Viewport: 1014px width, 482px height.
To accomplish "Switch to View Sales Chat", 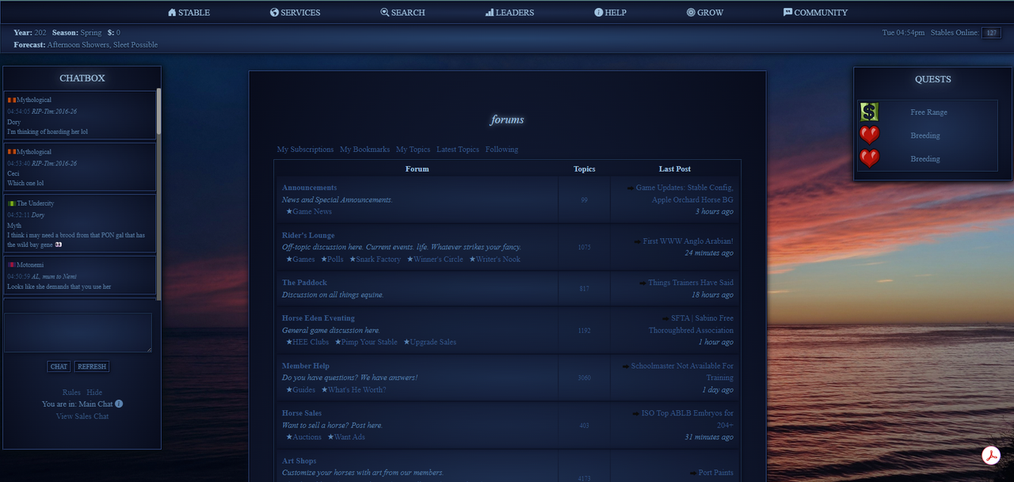I will (x=82, y=416).
